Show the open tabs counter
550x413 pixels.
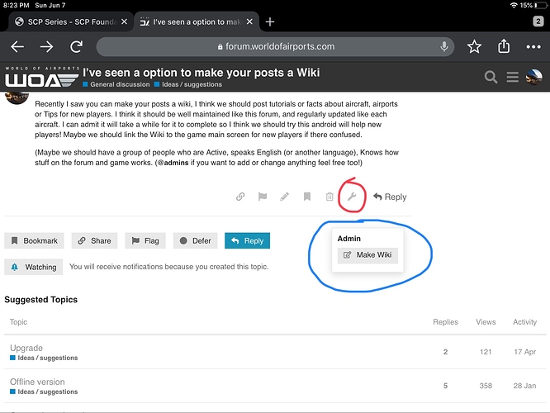point(538,21)
